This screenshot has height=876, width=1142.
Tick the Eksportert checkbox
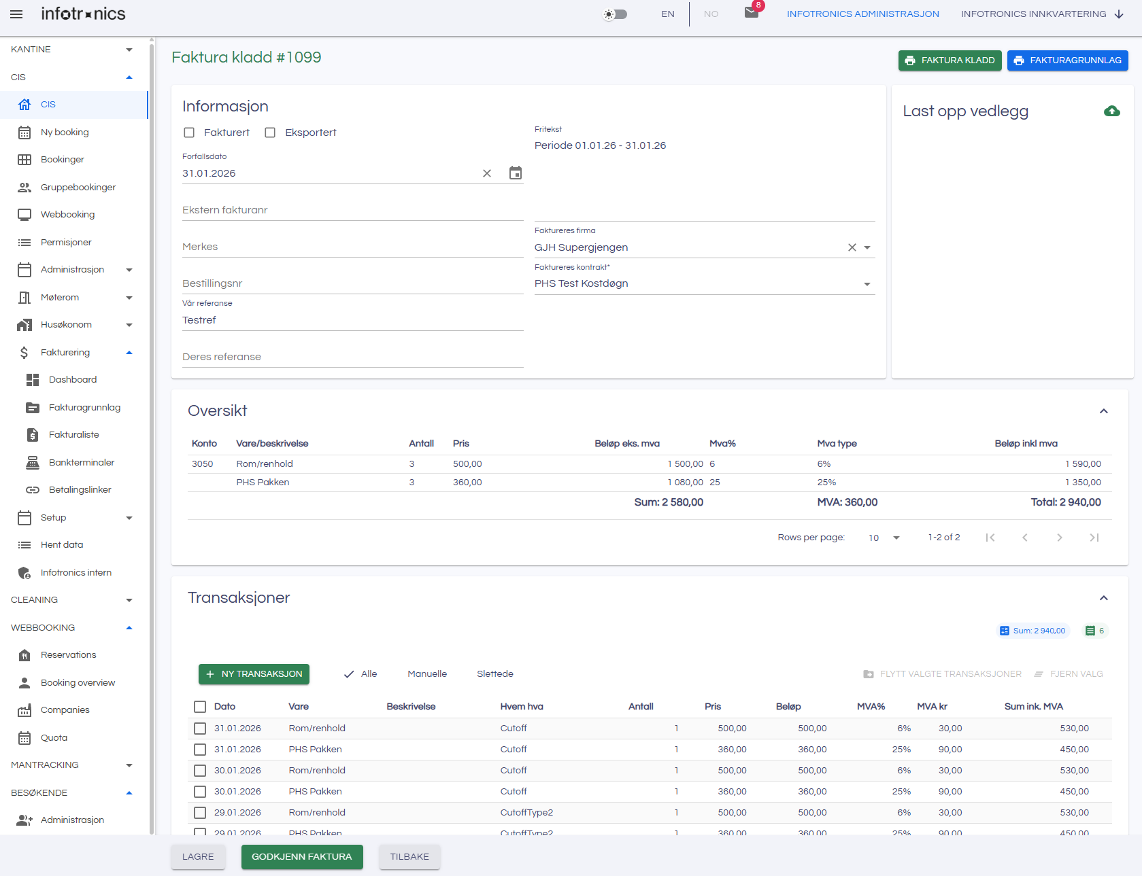click(270, 133)
